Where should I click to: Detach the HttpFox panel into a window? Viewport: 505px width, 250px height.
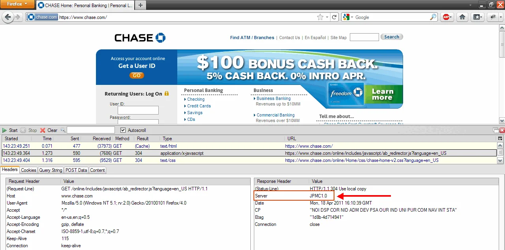point(496,130)
